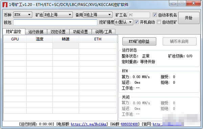Click the QQ群 number link
203x129 pixels.
(129, 124)
